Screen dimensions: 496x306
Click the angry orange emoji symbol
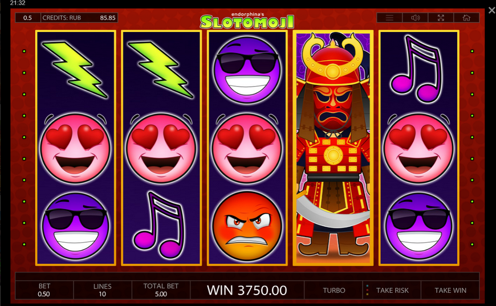(247, 226)
